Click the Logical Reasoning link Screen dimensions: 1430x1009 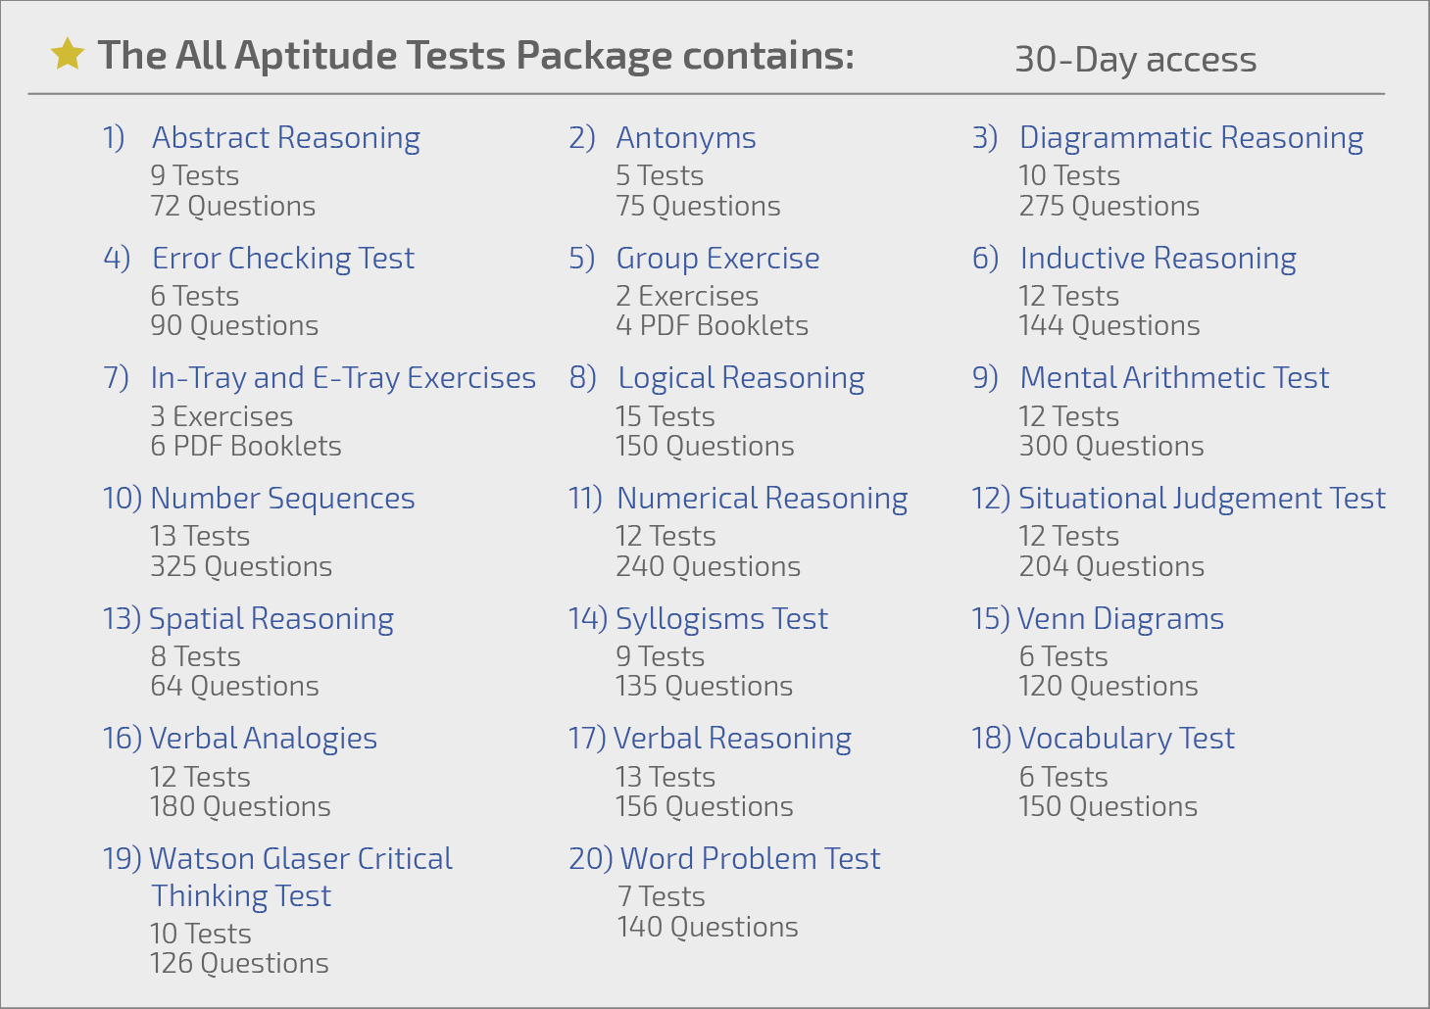(741, 378)
